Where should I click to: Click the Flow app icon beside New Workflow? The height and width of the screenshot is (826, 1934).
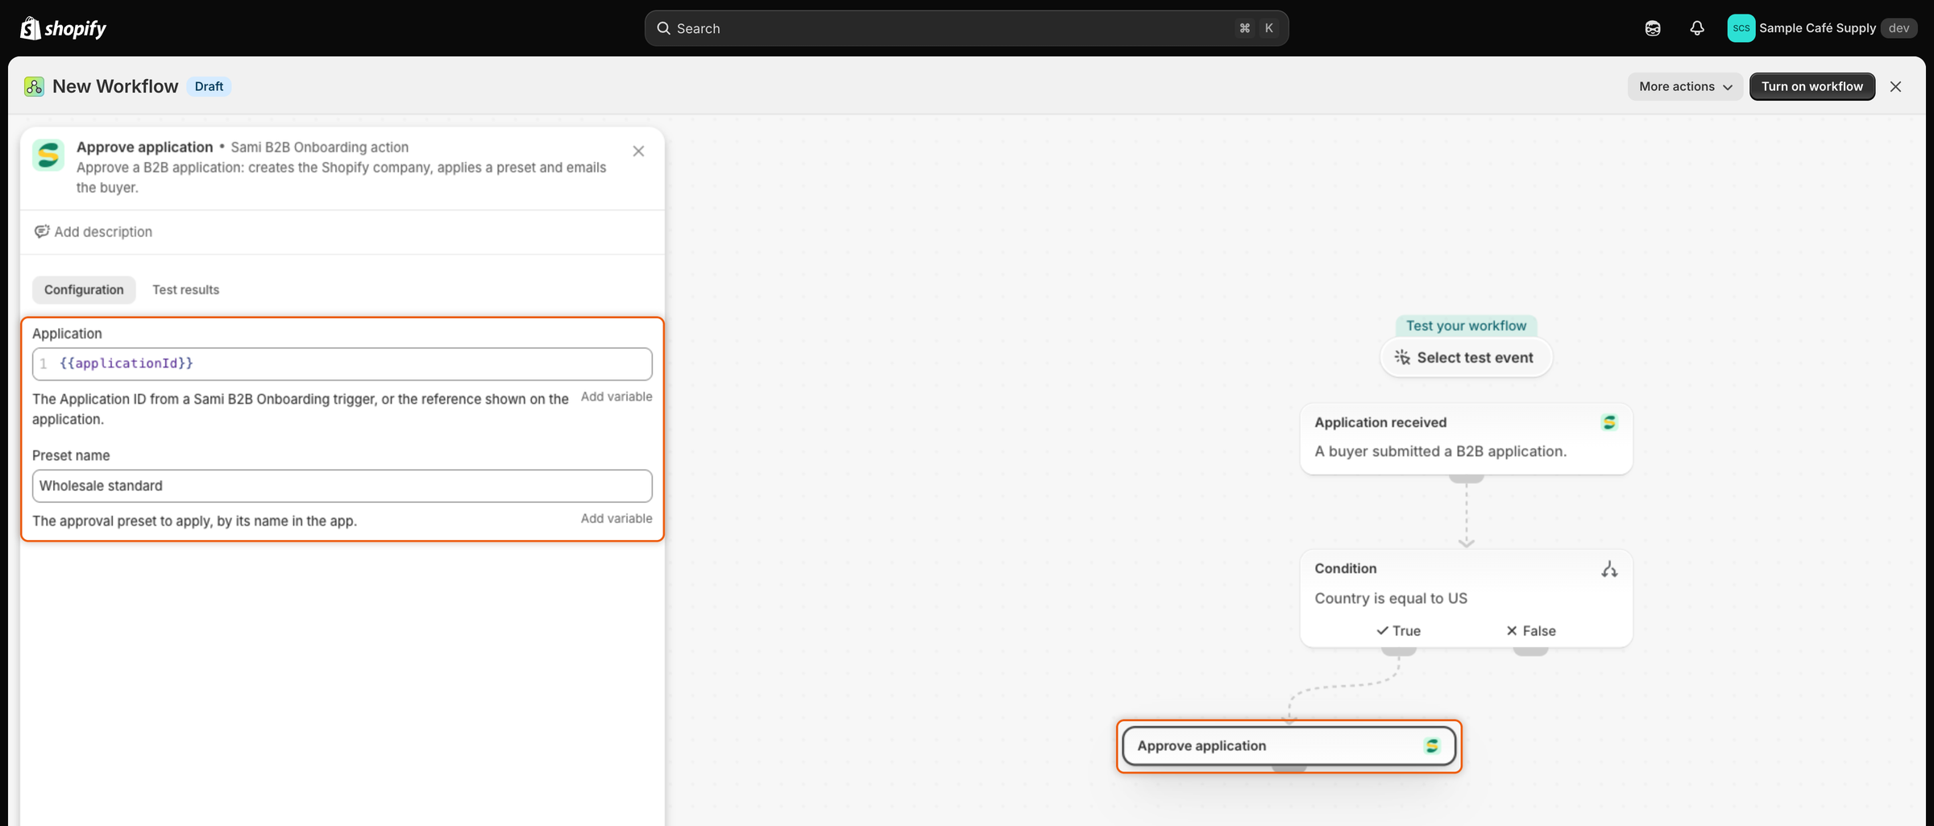[34, 86]
